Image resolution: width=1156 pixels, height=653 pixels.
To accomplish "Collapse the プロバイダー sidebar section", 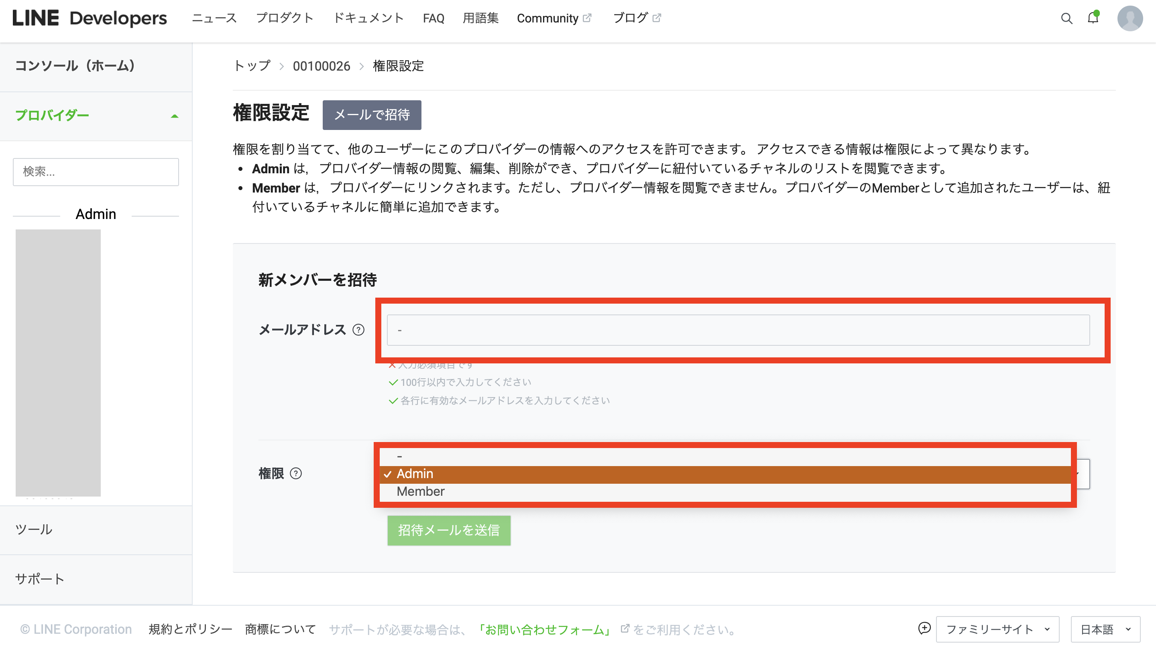I will 175,116.
